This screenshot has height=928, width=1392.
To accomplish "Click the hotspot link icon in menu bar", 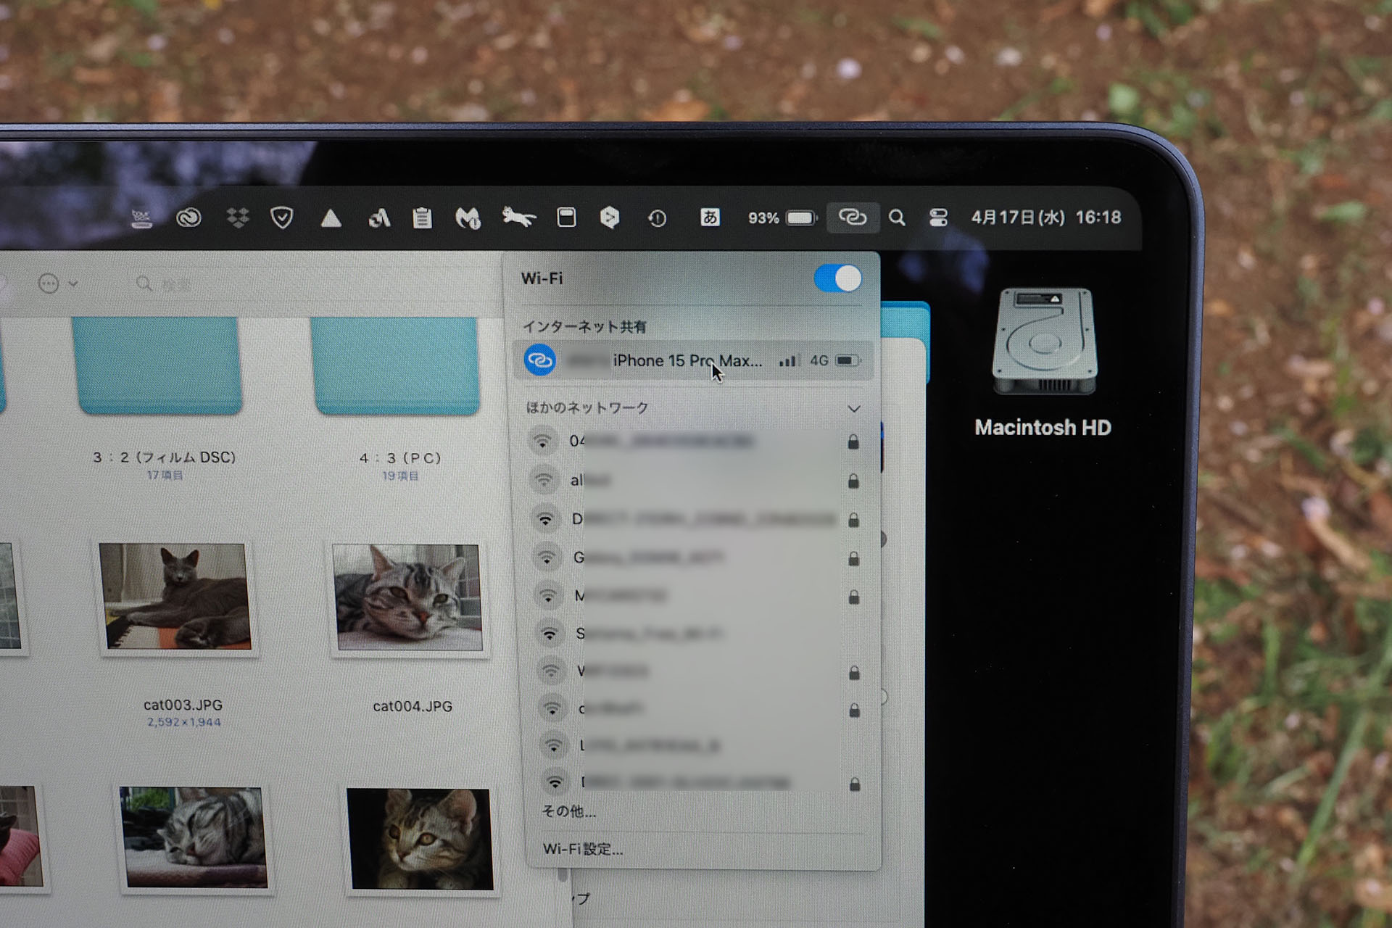I will (x=853, y=217).
